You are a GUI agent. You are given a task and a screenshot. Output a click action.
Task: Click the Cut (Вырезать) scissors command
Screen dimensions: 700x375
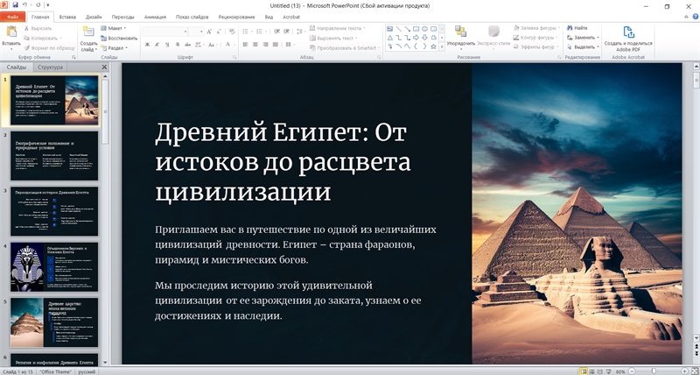pyautogui.click(x=38, y=28)
